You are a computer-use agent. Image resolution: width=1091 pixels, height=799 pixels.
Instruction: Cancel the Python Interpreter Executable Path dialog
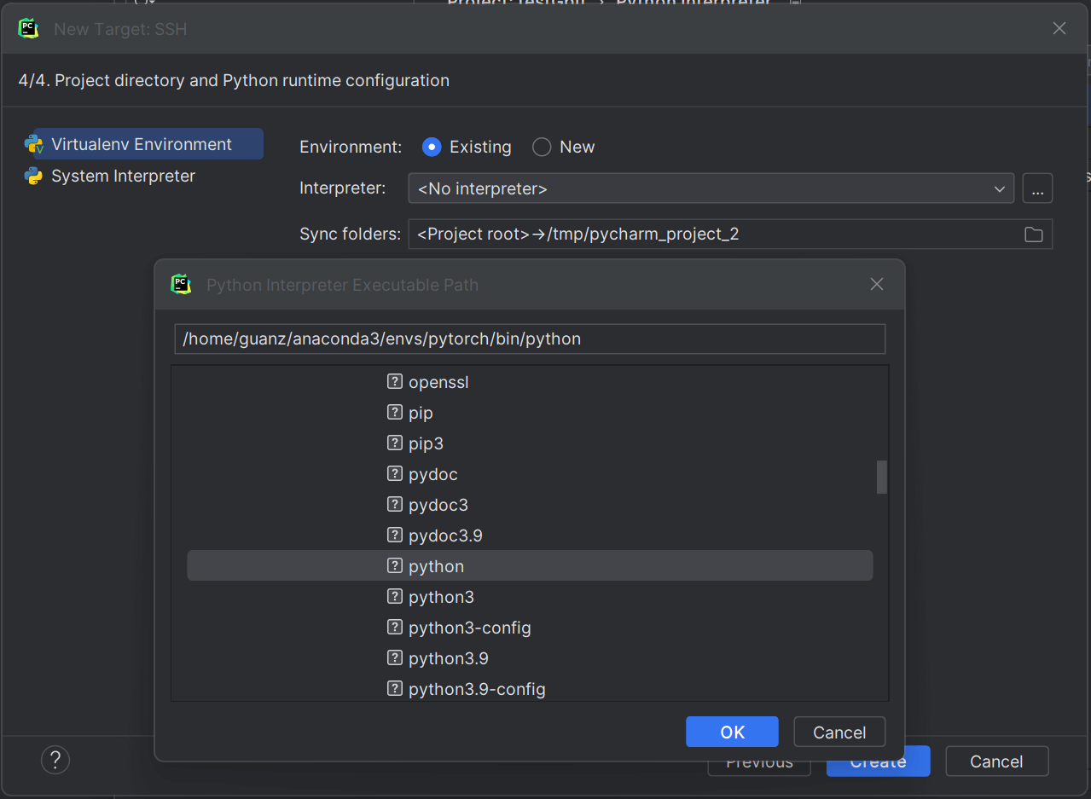pyautogui.click(x=839, y=732)
